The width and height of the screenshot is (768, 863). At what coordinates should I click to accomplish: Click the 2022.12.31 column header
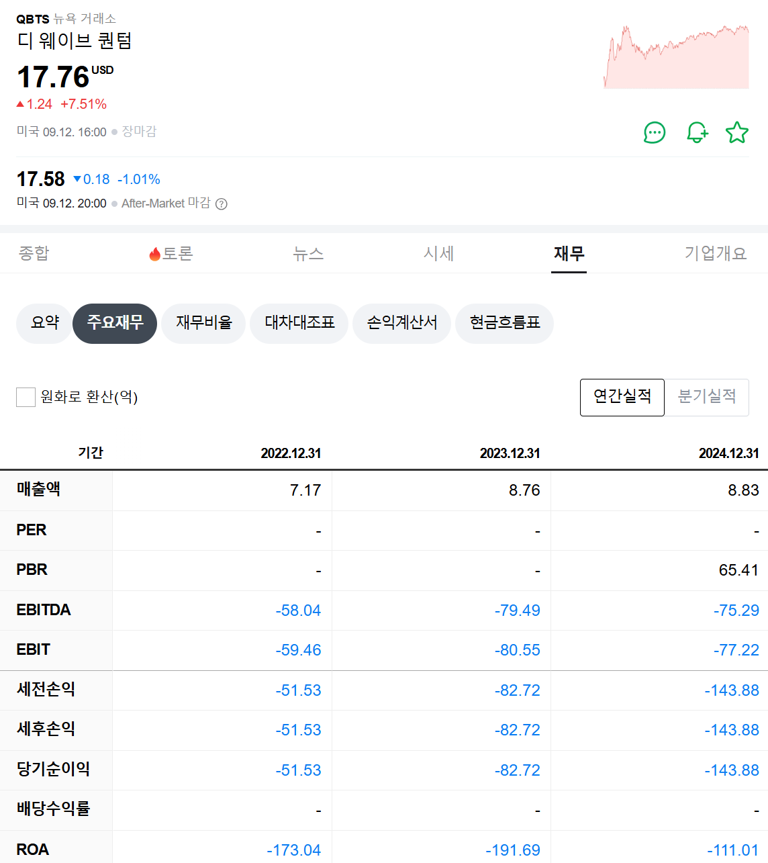(x=291, y=453)
